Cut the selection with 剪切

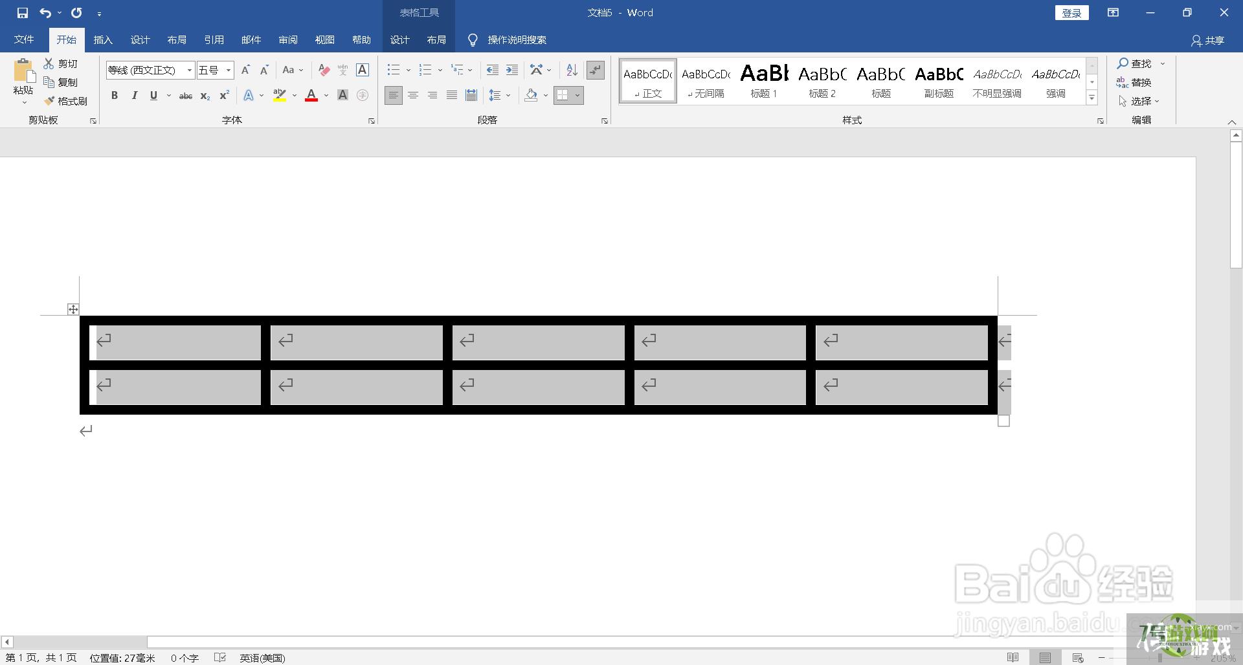(x=61, y=63)
